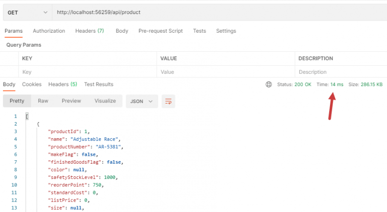Go to the Tests tab
The height and width of the screenshot is (212, 387).
click(x=200, y=31)
